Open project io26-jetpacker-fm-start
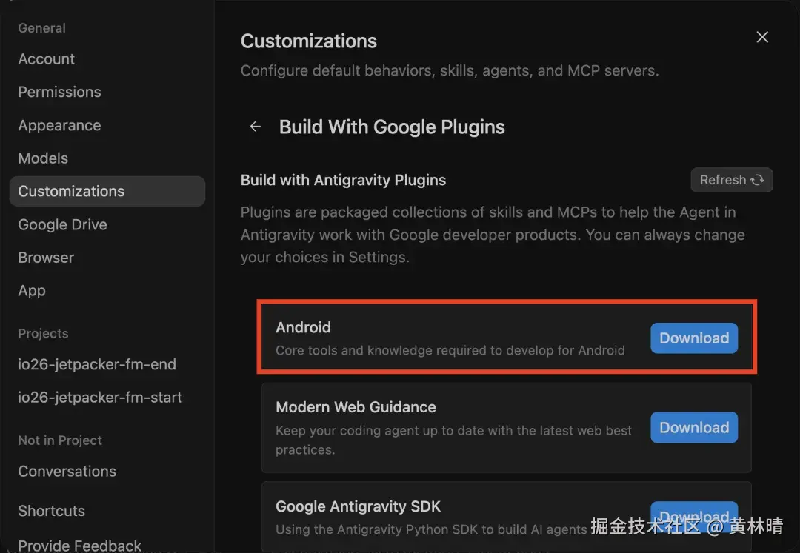The width and height of the screenshot is (800, 553). pos(100,398)
